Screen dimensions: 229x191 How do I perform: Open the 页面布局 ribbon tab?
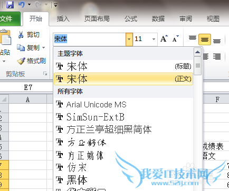pos(97,19)
